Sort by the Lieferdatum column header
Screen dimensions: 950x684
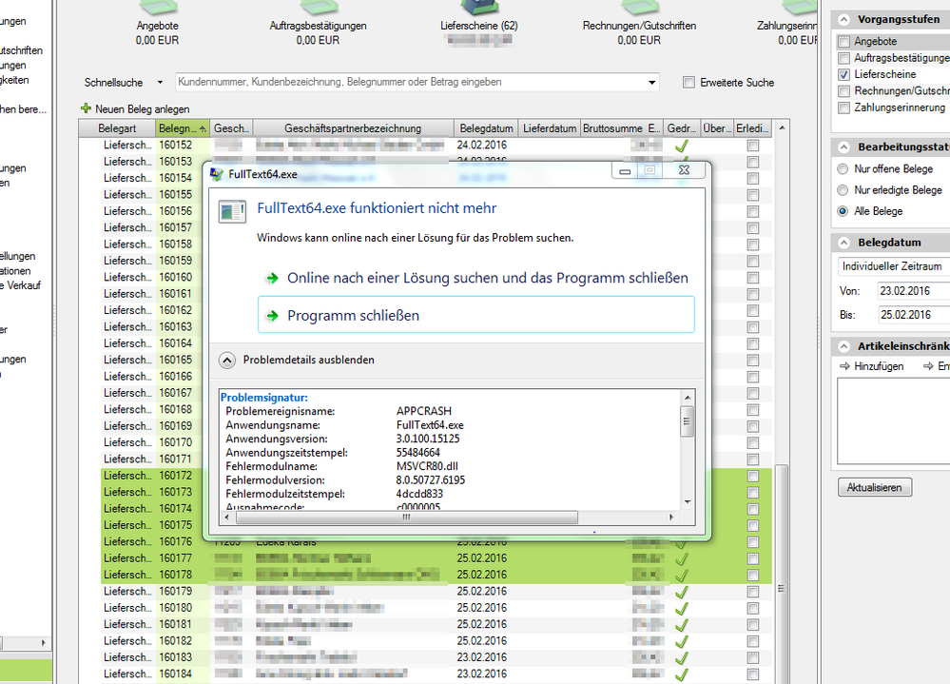(550, 128)
